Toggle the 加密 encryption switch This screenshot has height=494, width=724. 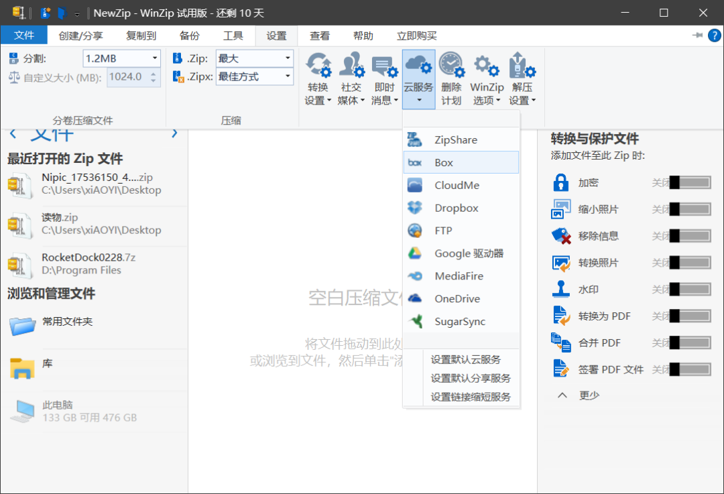[690, 182]
